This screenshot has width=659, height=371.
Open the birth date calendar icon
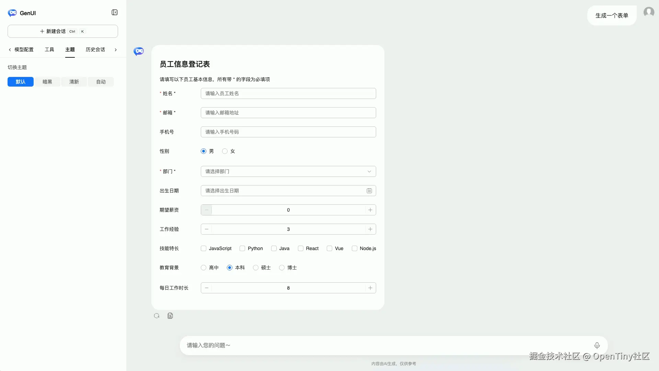tap(369, 191)
